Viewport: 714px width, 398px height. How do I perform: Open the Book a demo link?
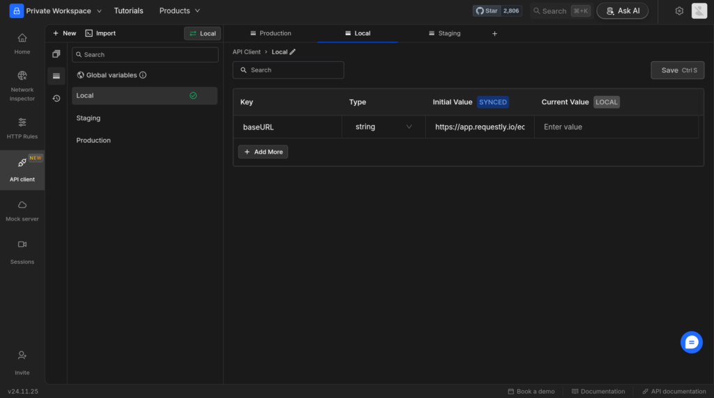click(x=531, y=391)
